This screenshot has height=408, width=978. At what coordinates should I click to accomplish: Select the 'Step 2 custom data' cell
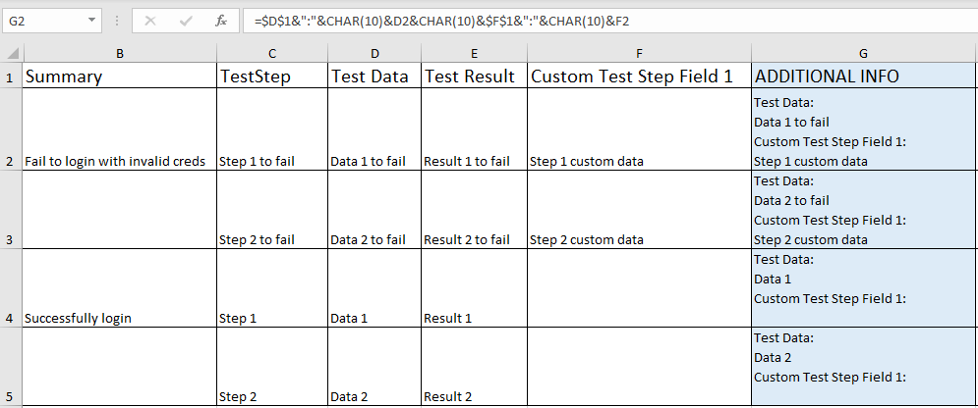[587, 239]
